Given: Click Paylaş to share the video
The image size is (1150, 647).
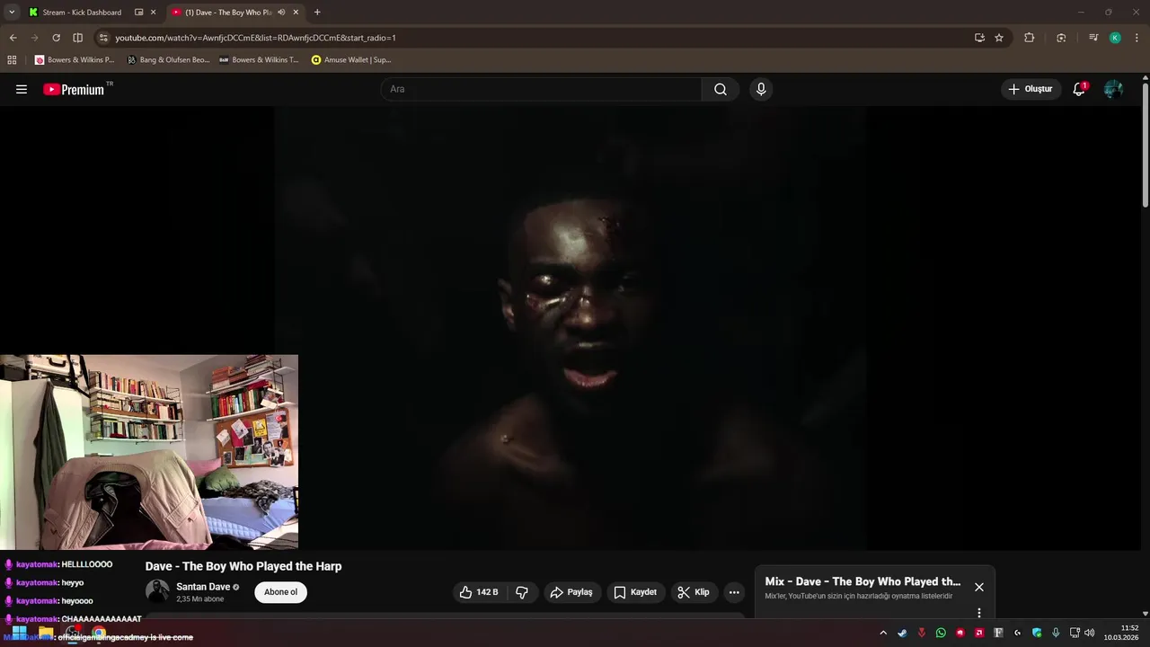Looking at the screenshot, I should click(571, 592).
